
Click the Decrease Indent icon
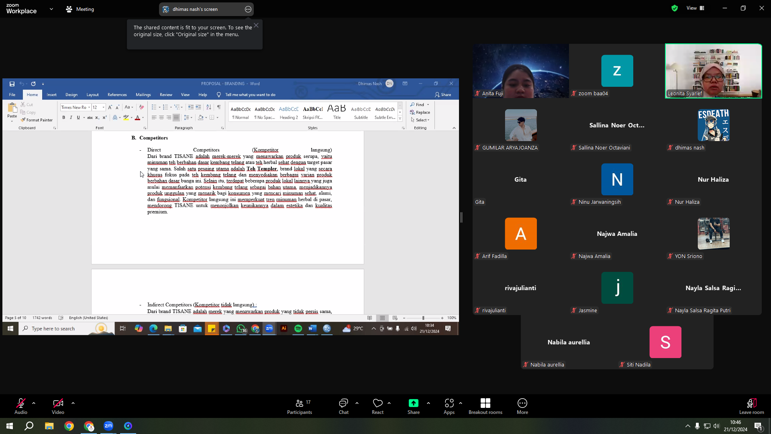click(191, 107)
